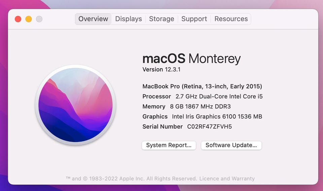Click the Processor 2.7 GHz info line
The height and width of the screenshot is (191, 323).
pos(202,97)
